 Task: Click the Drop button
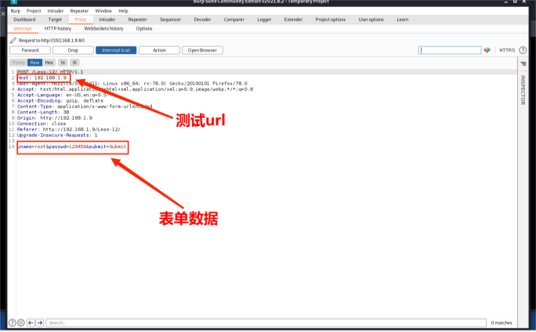tap(73, 50)
